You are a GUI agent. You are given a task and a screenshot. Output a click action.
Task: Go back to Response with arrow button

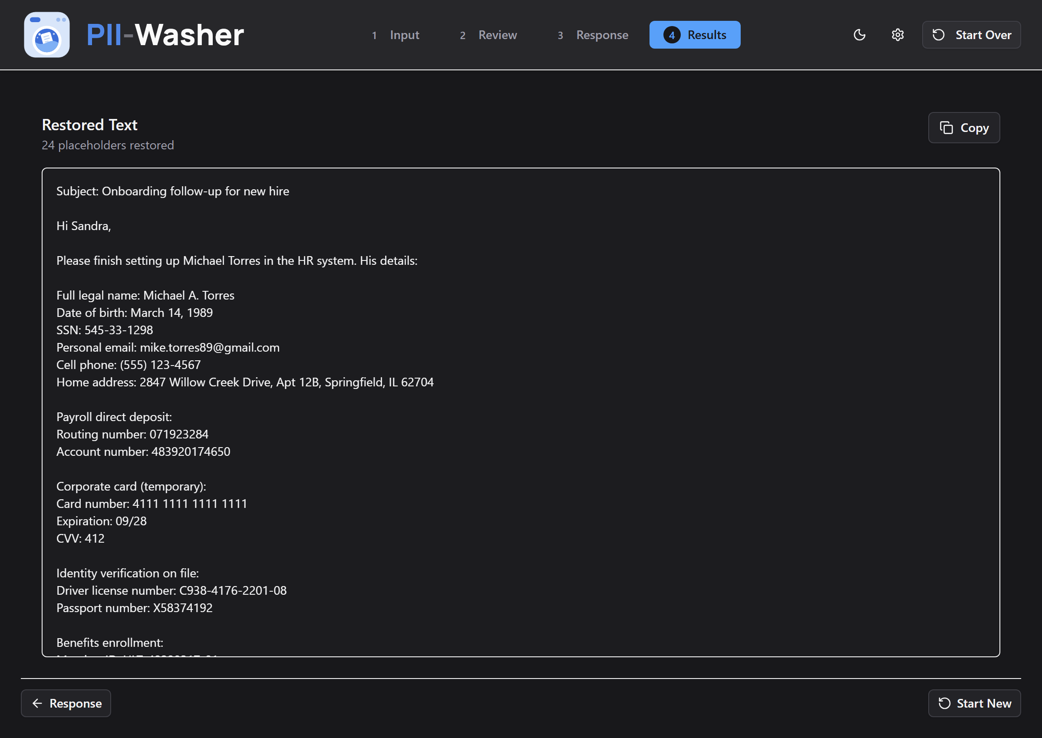click(66, 703)
